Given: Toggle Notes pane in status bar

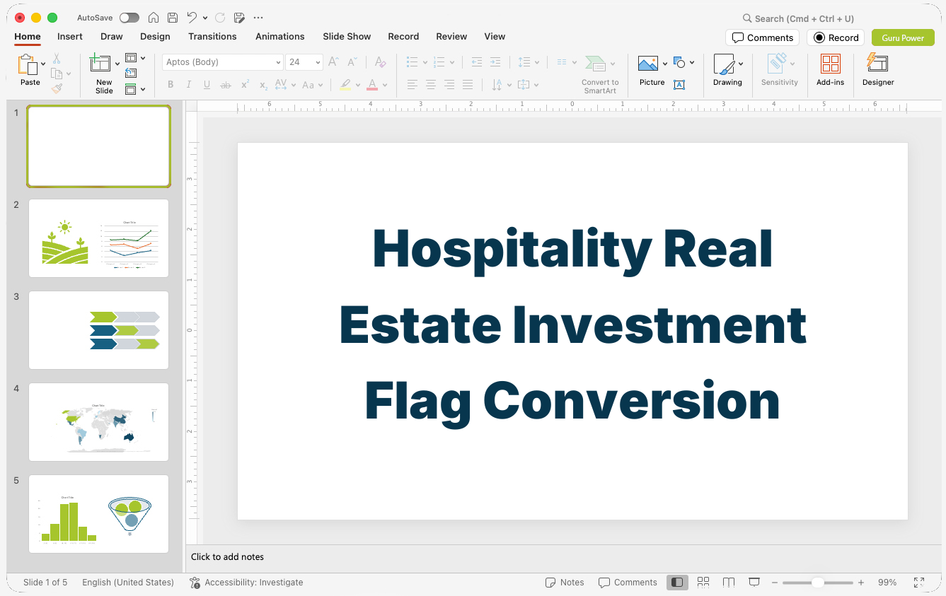Looking at the screenshot, I should point(565,583).
